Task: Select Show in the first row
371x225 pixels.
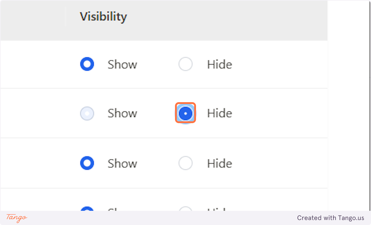Action: pyautogui.click(x=87, y=64)
